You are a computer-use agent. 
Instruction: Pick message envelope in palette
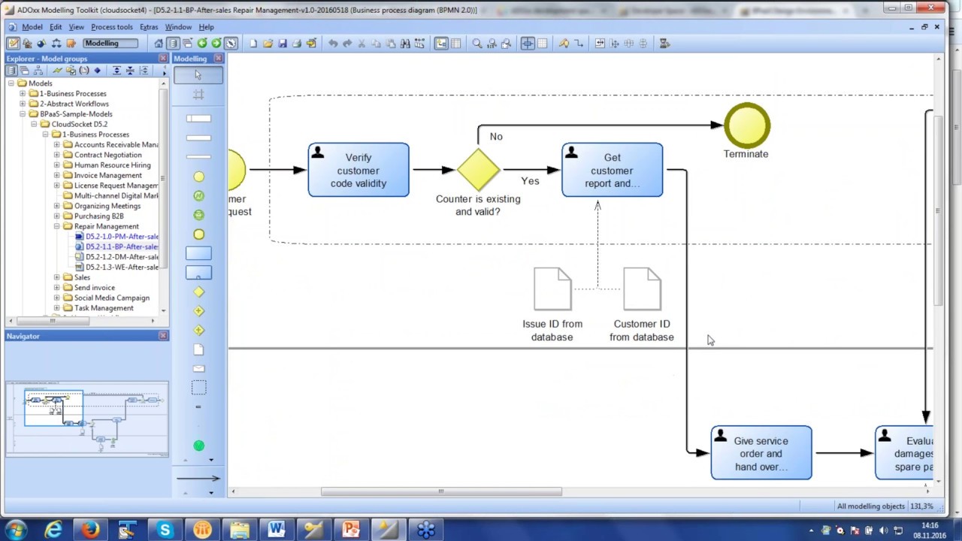(x=198, y=369)
